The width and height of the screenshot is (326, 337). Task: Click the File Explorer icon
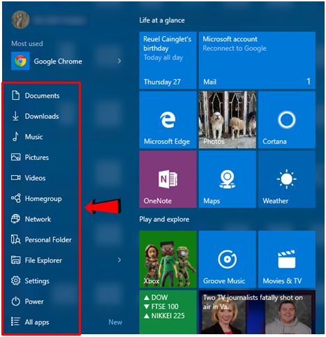tap(15, 260)
